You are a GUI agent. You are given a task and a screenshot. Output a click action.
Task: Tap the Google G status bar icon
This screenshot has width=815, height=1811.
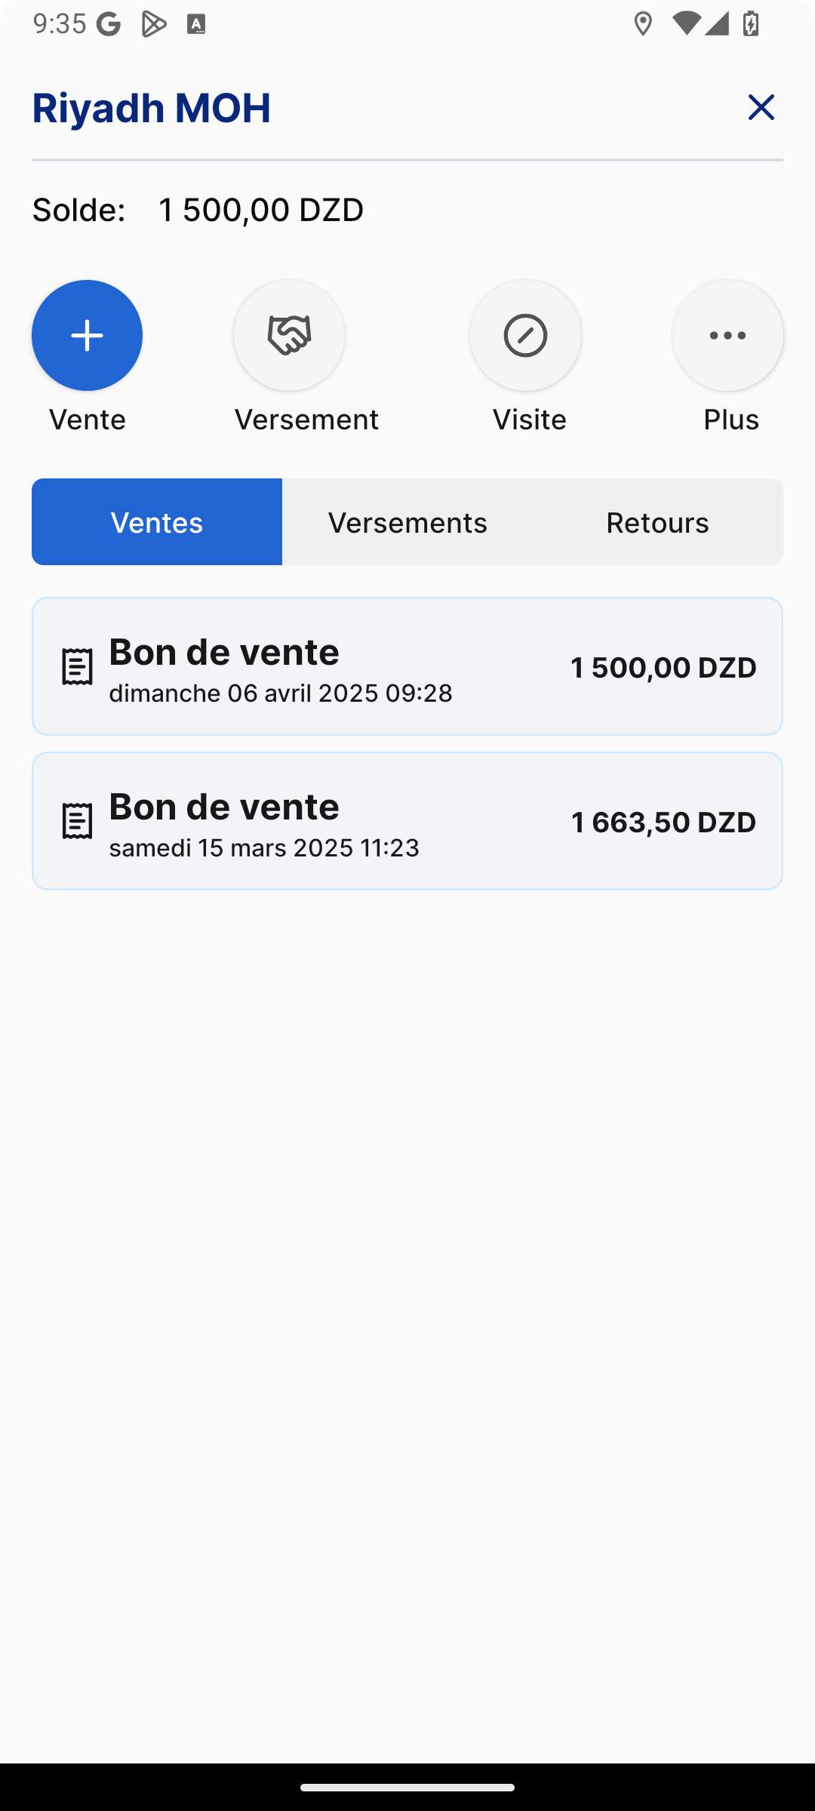[109, 24]
